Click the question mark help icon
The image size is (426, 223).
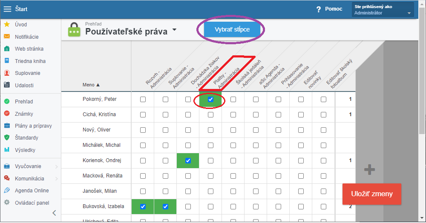pyautogui.click(x=319, y=9)
